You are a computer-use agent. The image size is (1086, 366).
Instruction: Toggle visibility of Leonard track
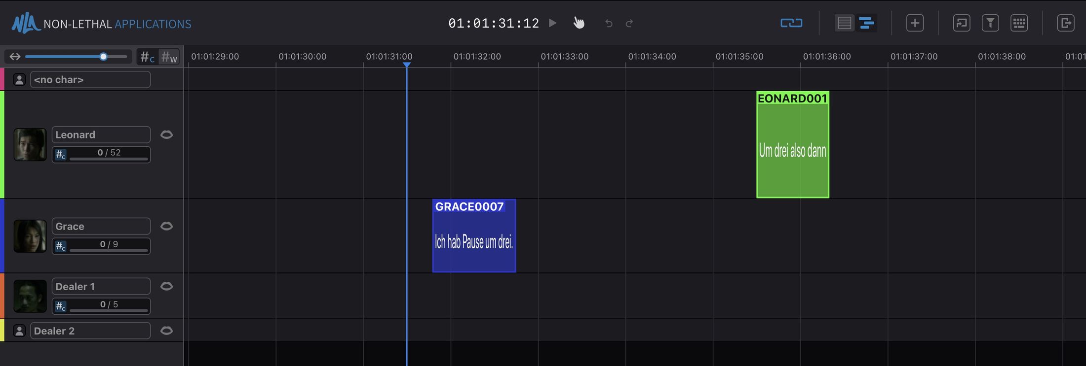point(167,134)
